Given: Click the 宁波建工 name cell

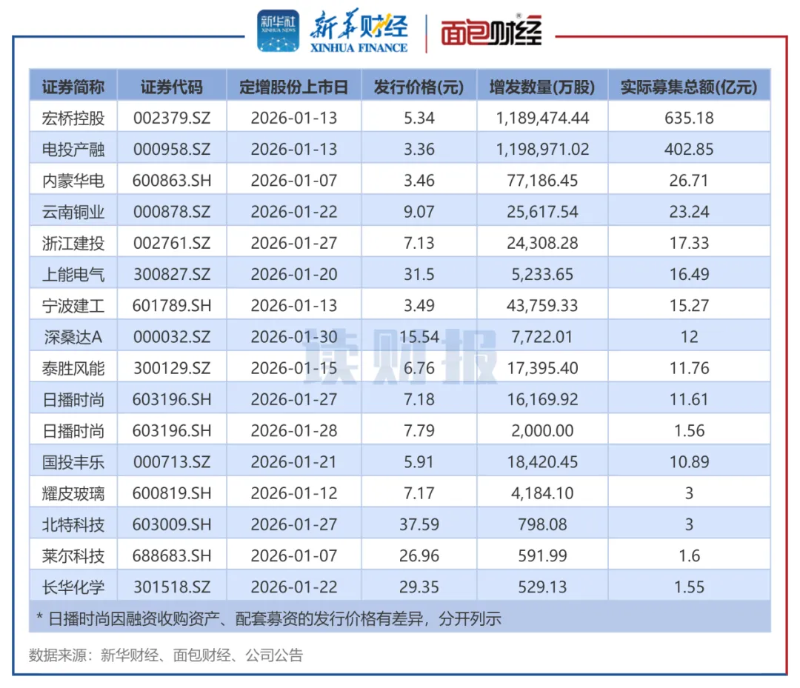Looking at the screenshot, I should (x=73, y=306).
